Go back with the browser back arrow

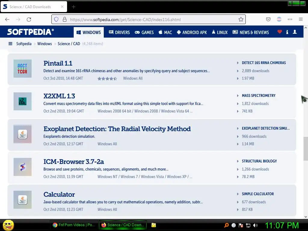pos(7,20)
